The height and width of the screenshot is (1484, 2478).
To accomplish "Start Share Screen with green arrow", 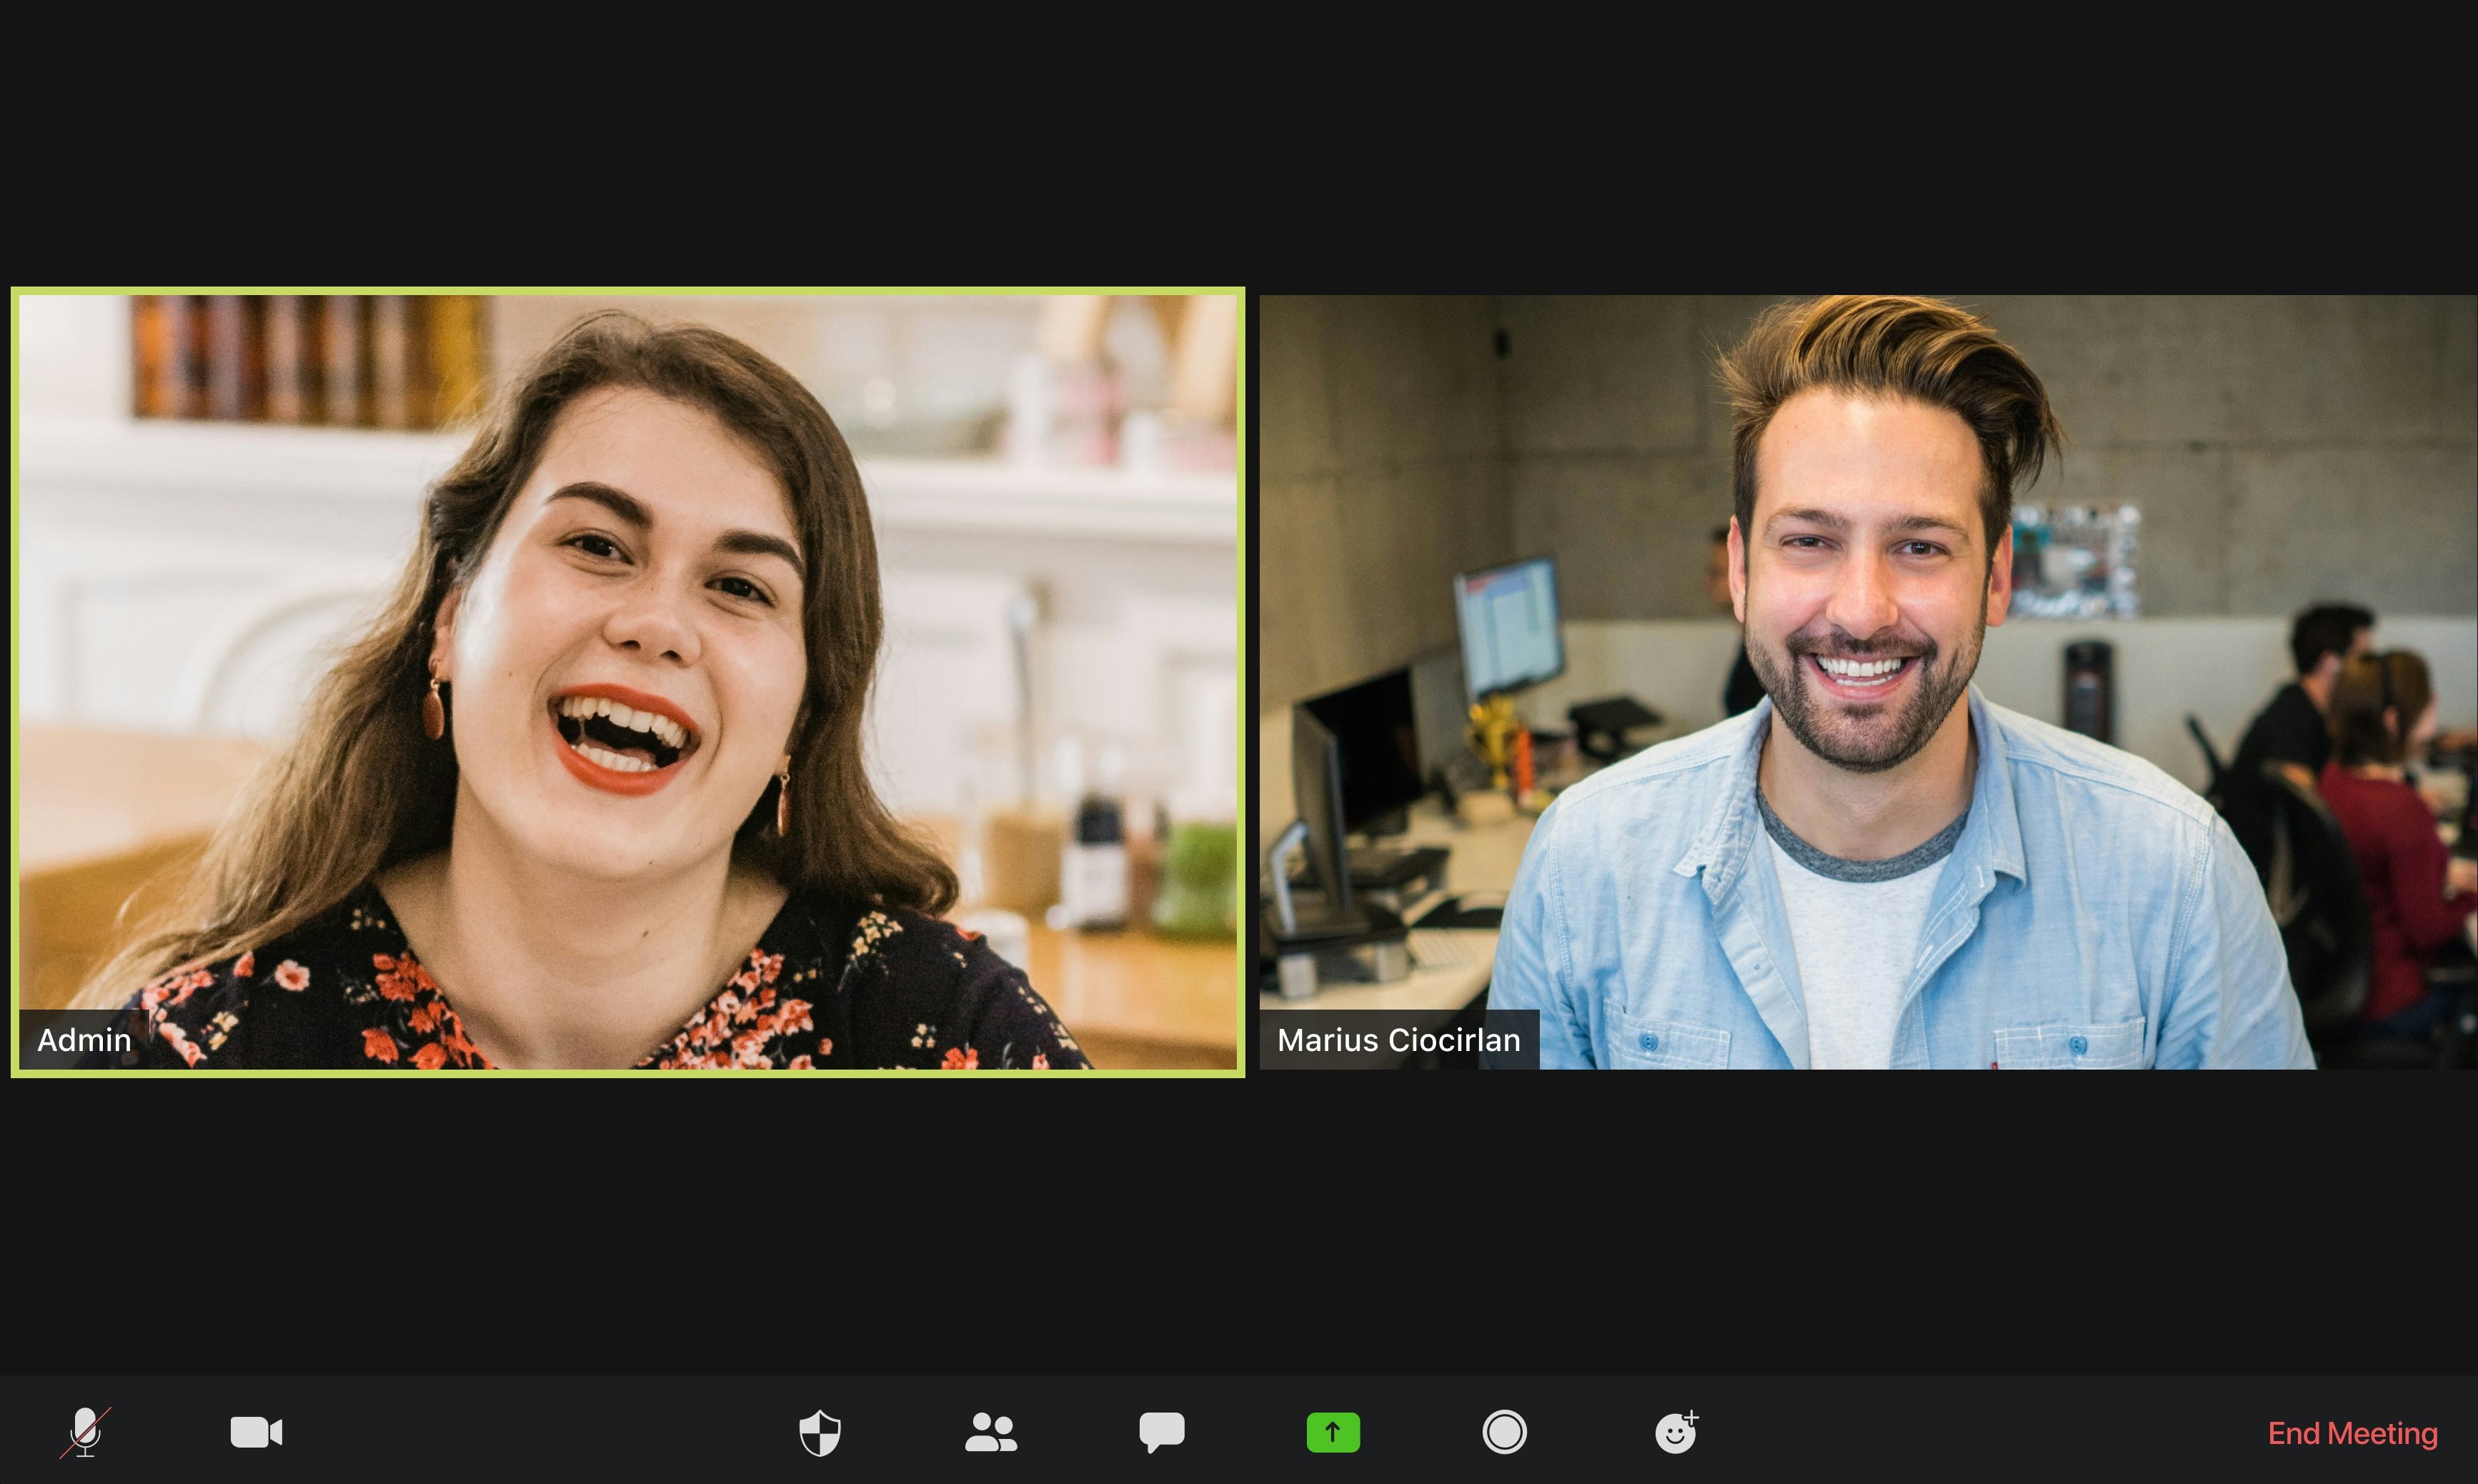I will click(1333, 1432).
